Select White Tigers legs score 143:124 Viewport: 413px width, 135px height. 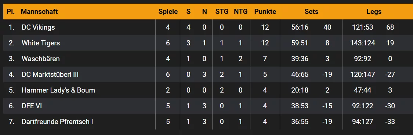[362, 43]
